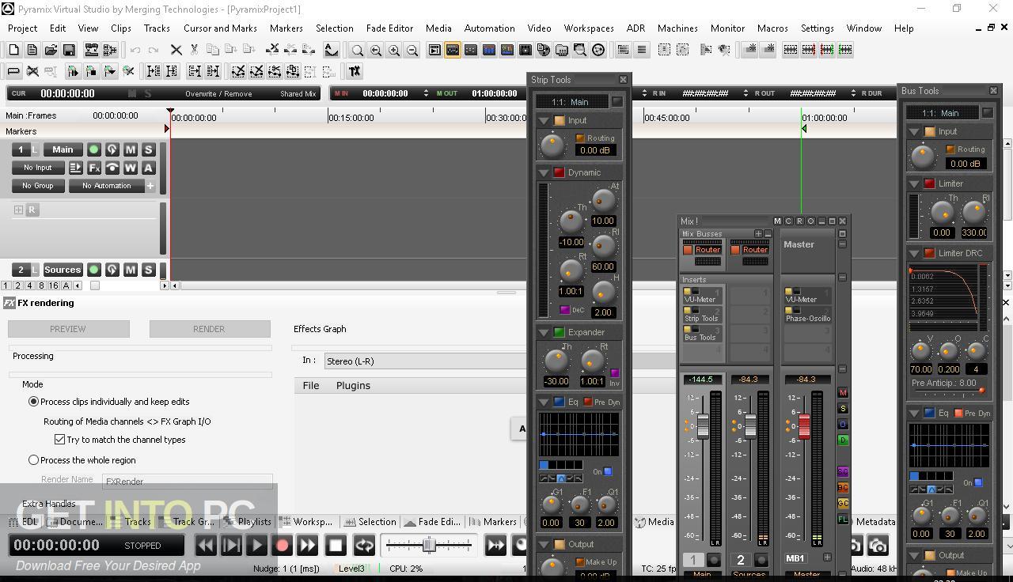The height and width of the screenshot is (582, 1013).
Task: Open No Automation selector on track 1
Action: click(107, 186)
